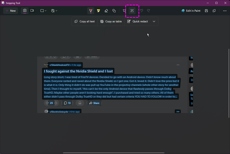
Task: Click the downvote arrow beside 25
Action: pos(56,103)
